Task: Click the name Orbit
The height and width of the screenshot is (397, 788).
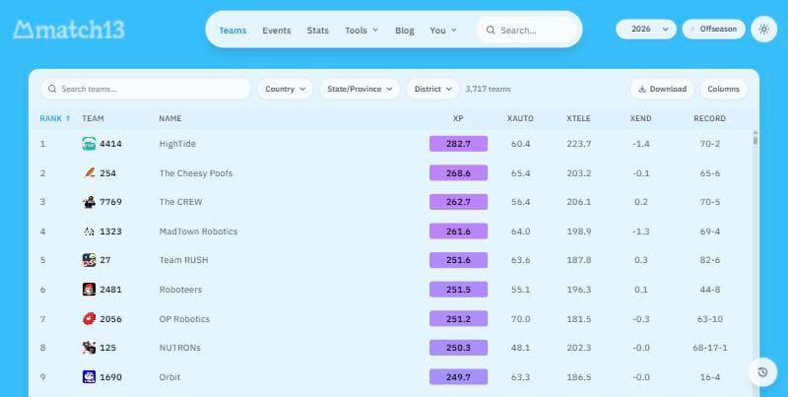Action: click(169, 377)
